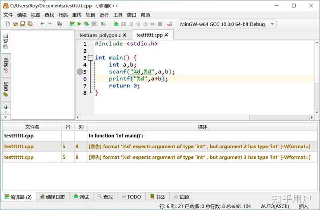The height and width of the screenshot is (210, 320).
Task: Click the Open file folder icon
Action: (16, 24)
